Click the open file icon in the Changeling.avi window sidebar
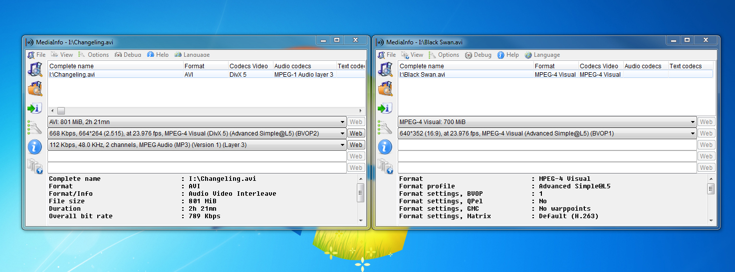Image resolution: width=735 pixels, height=272 pixels. pos(34,69)
